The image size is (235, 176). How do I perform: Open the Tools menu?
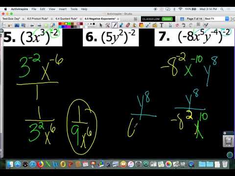74,9
